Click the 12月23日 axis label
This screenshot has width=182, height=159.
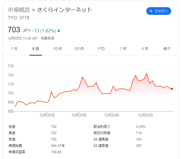pos(79,115)
